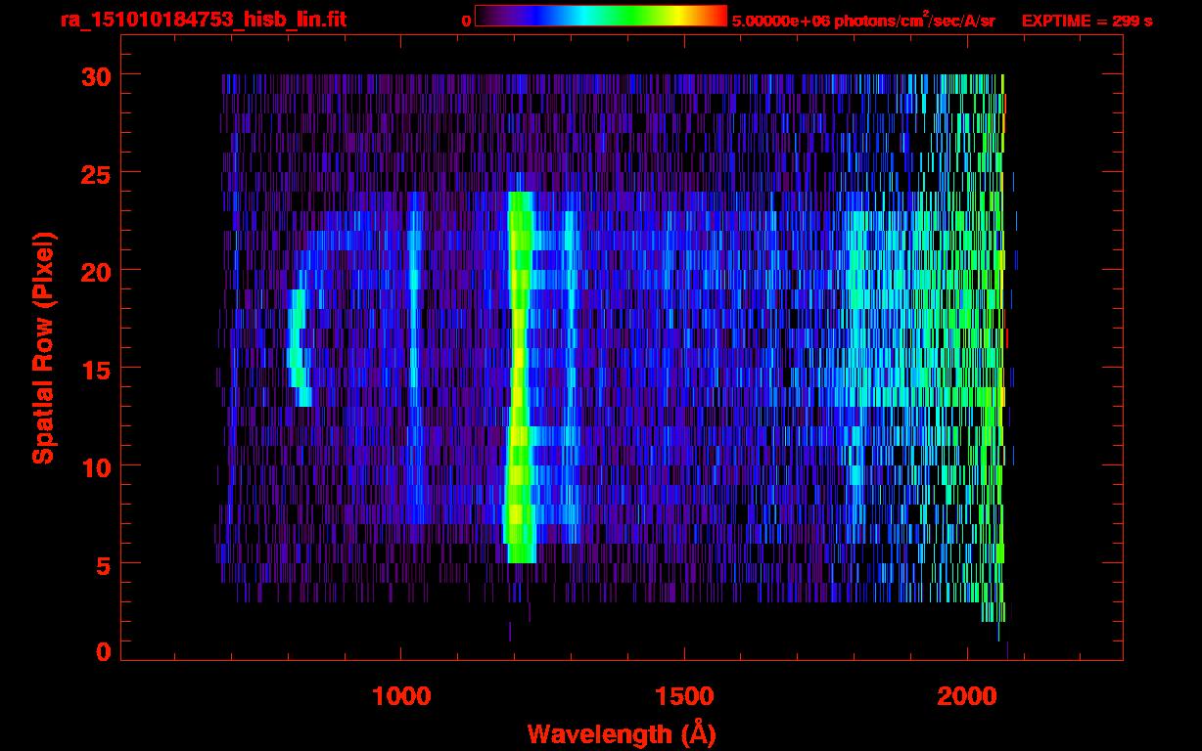Screen dimensions: 1202x751
Task: Click the x-axis tick label 1000
Action: tap(401, 696)
